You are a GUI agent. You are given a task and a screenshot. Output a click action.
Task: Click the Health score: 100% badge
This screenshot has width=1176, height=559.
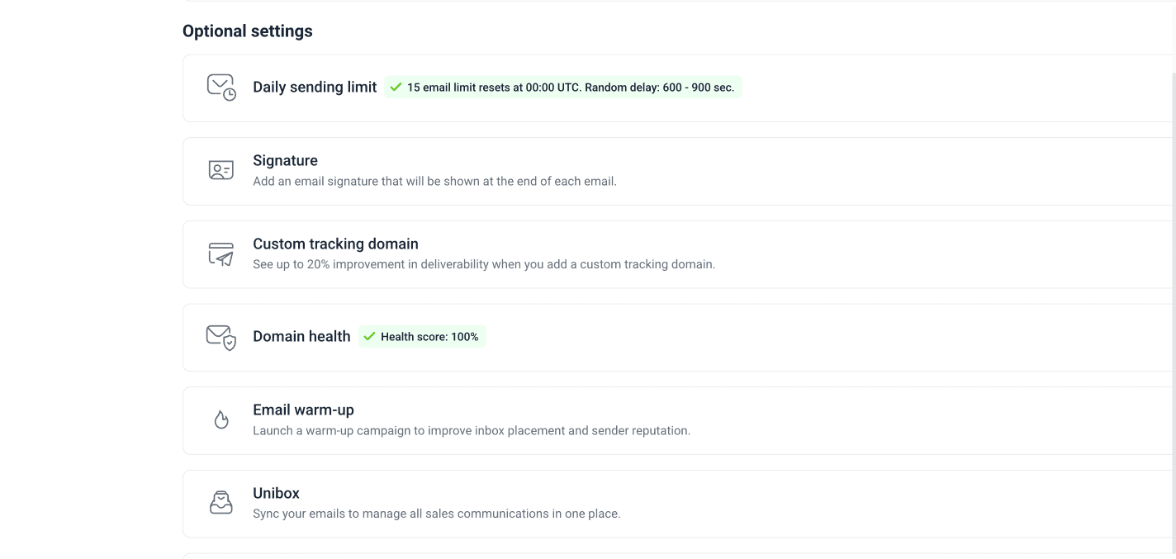tap(429, 337)
